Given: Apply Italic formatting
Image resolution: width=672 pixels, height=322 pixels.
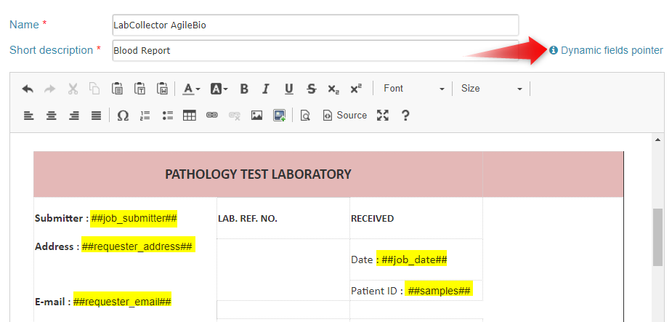Looking at the screenshot, I should point(266,89).
